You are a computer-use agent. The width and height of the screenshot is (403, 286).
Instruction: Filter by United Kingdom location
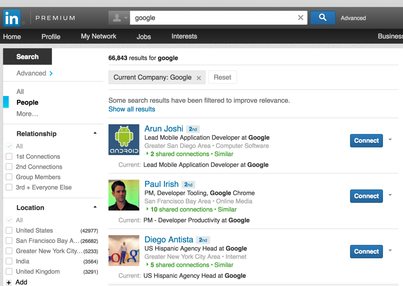9,271
